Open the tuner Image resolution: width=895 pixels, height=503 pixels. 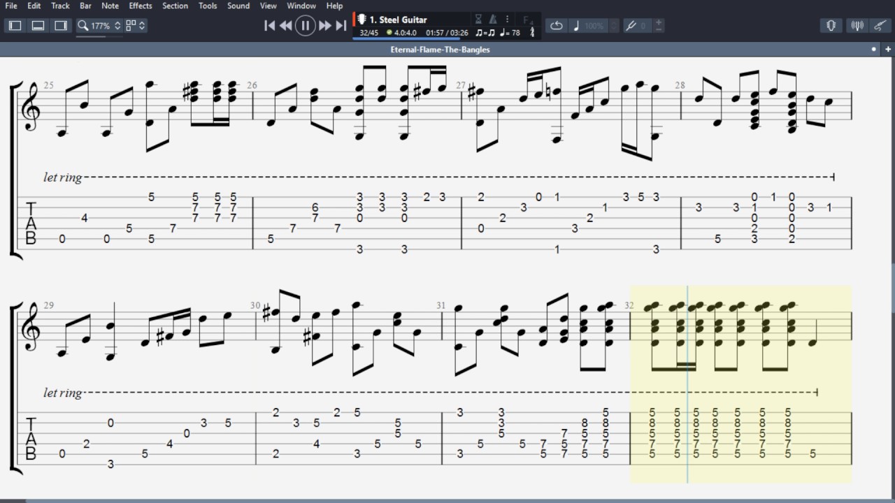pos(857,26)
